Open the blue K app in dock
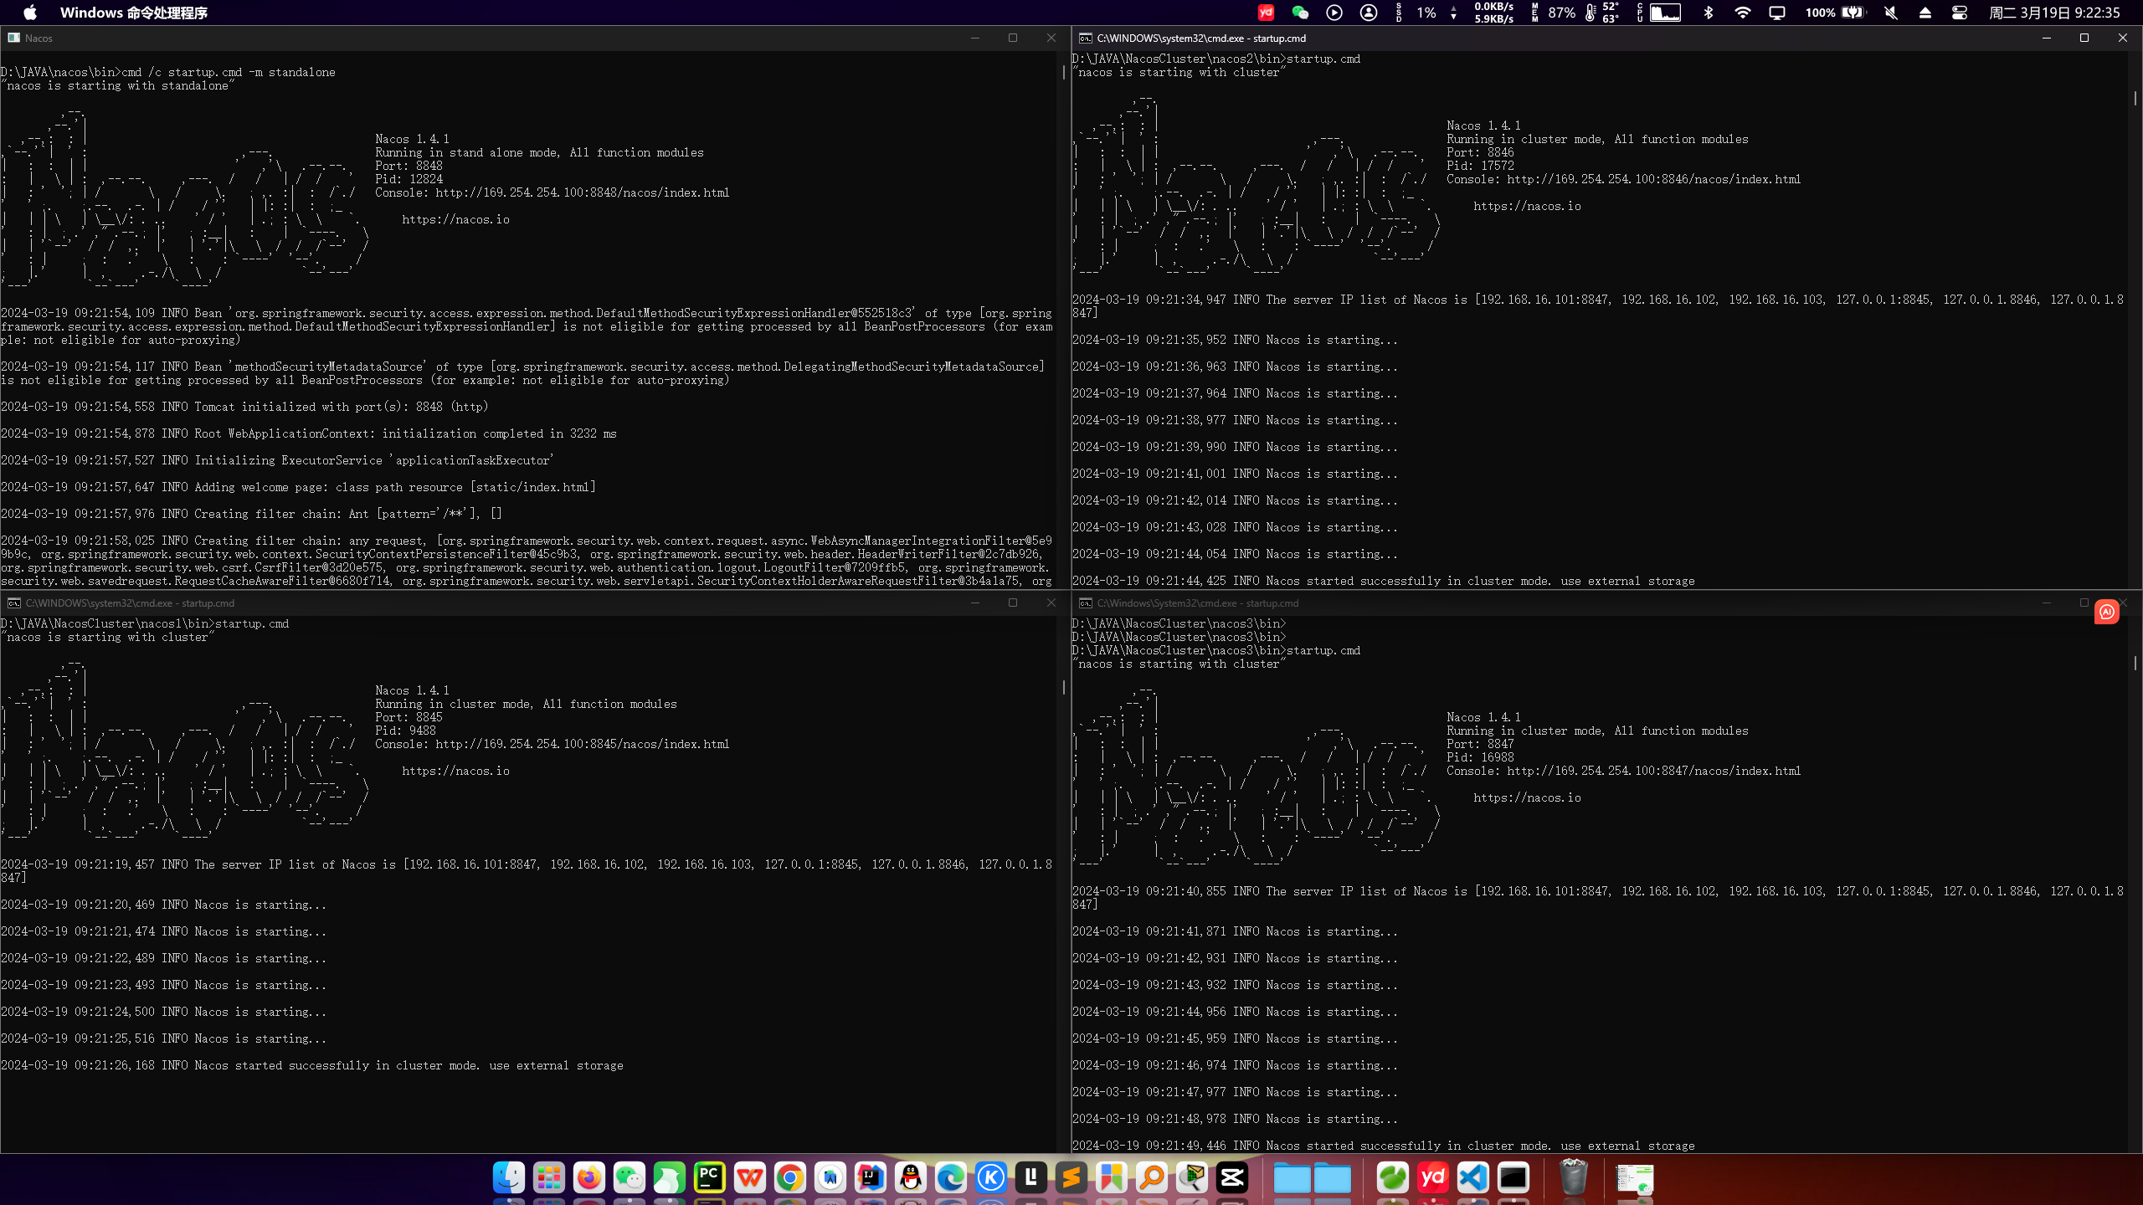 [991, 1177]
